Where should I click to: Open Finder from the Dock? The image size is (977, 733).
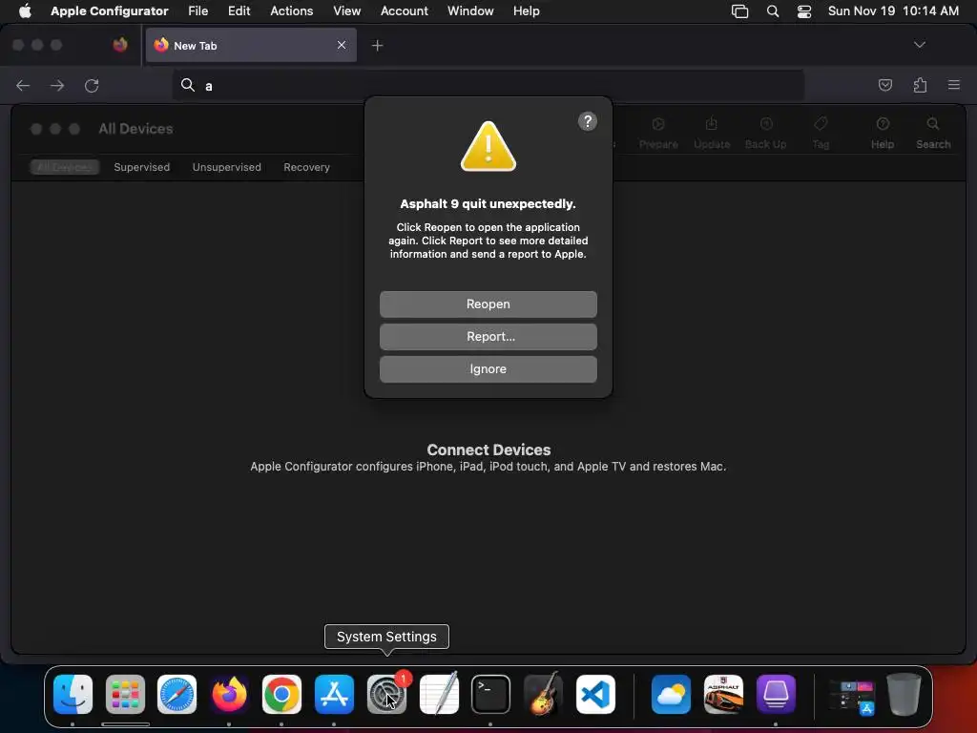(73, 694)
